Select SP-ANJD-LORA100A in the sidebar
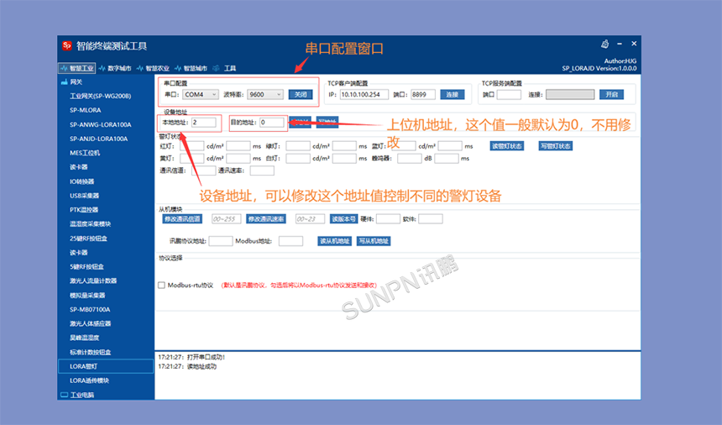Image resolution: width=722 pixels, height=425 pixels. 98,139
